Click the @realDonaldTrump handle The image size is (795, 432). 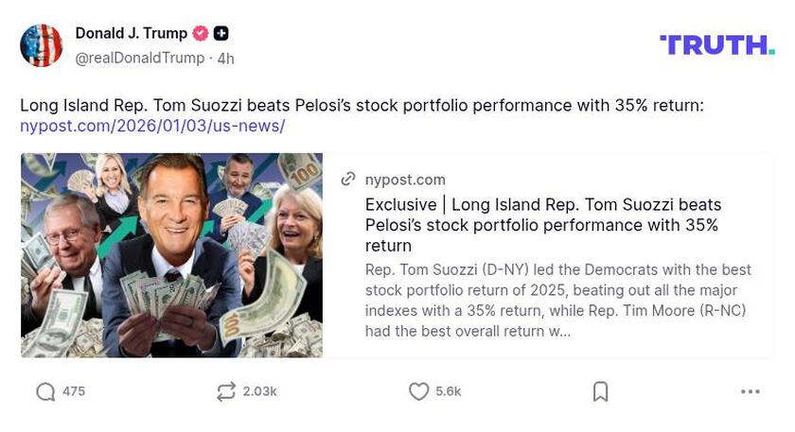(x=139, y=59)
